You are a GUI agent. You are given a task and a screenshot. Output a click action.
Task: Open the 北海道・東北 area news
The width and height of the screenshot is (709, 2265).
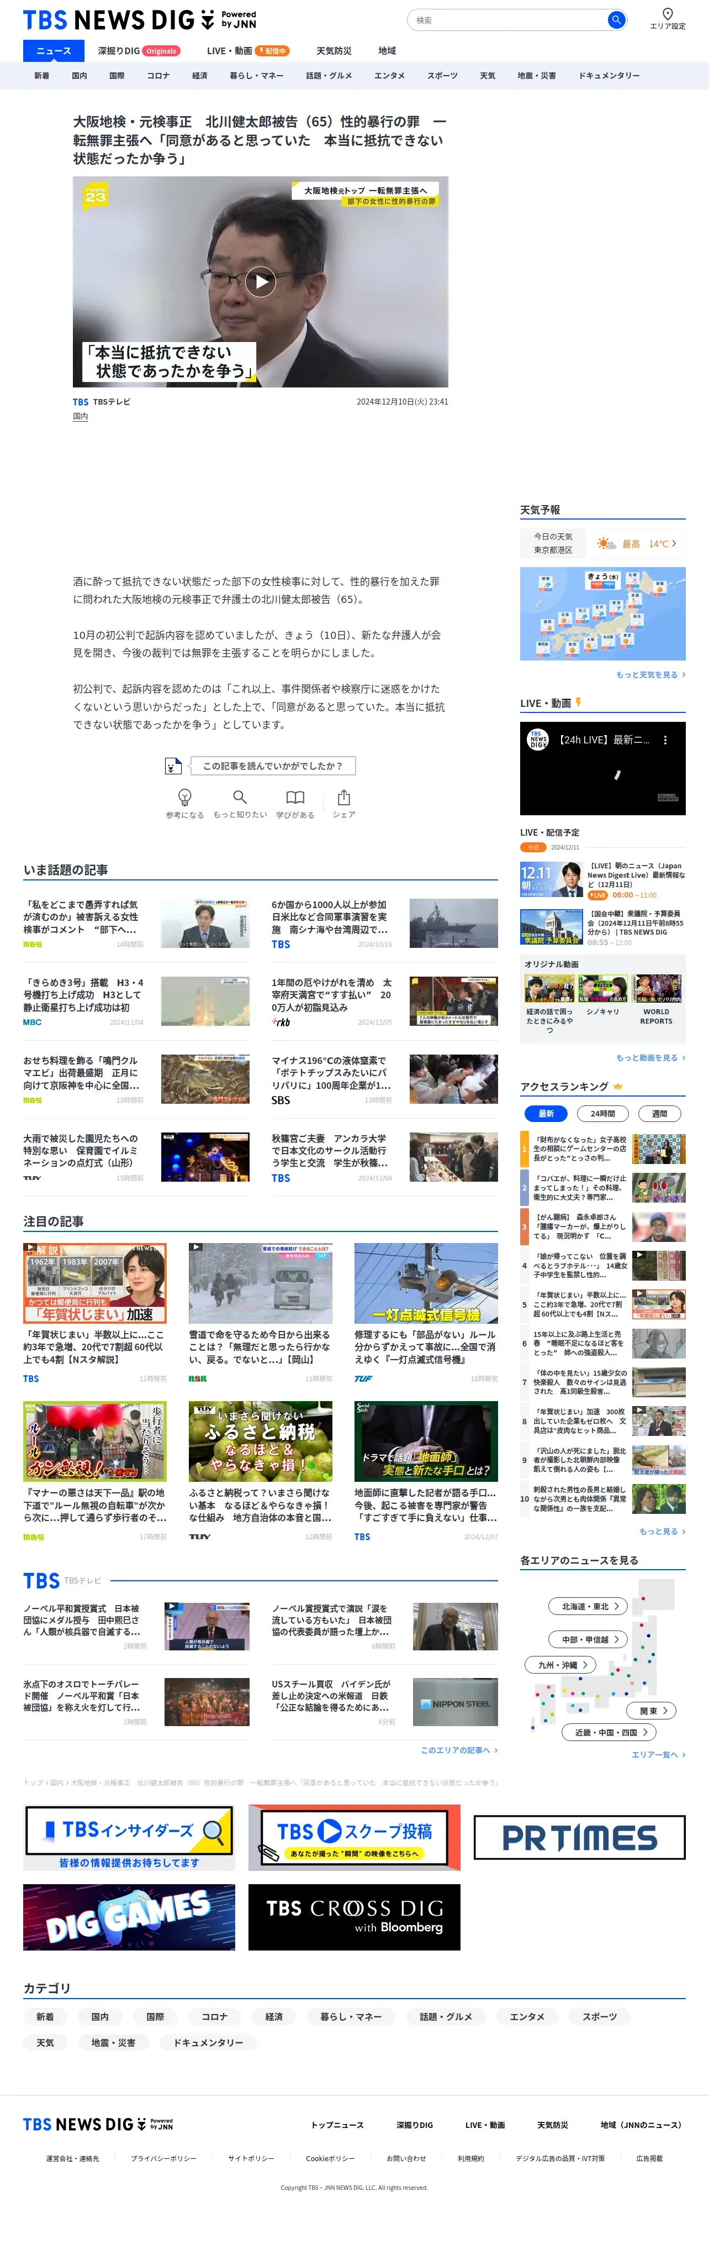tap(589, 1606)
